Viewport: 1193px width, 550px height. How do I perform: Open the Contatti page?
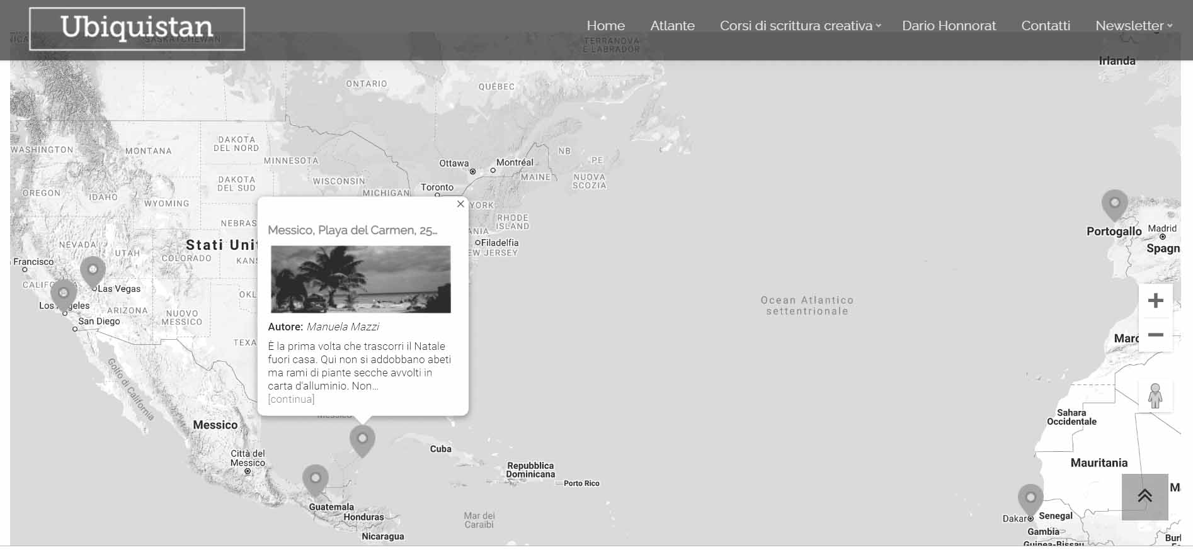(1045, 26)
